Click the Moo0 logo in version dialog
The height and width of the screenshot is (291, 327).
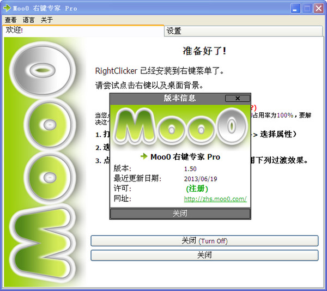[x=180, y=128]
